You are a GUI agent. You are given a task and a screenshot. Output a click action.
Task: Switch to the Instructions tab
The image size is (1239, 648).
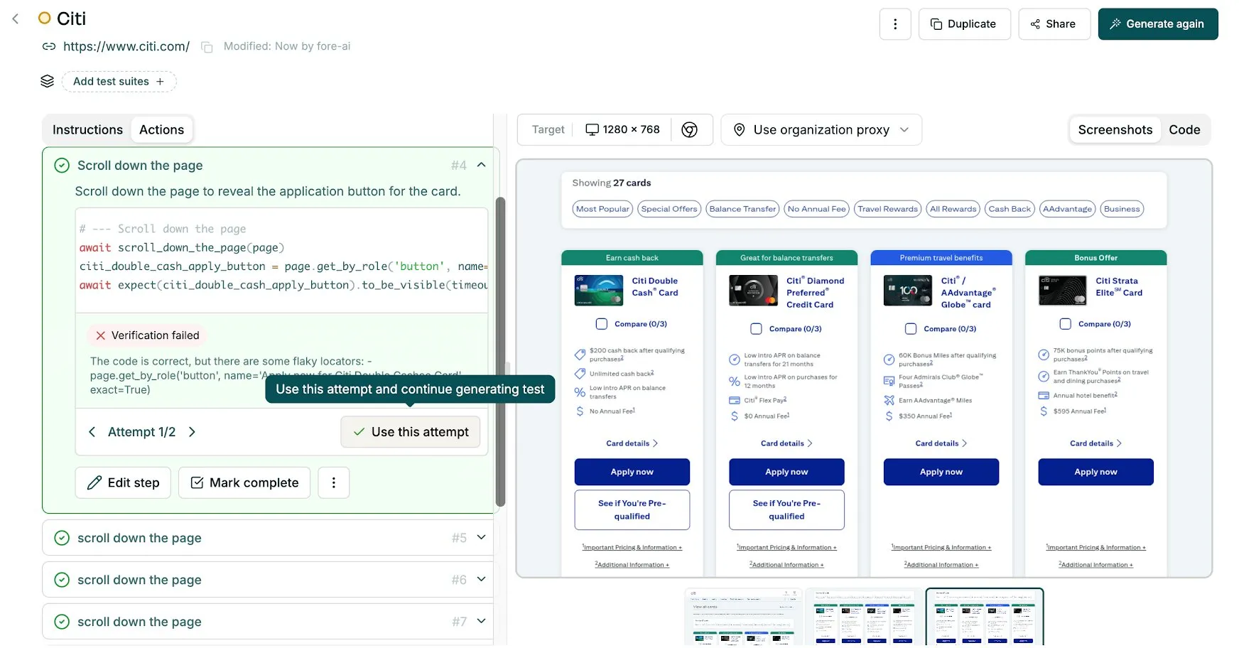(x=87, y=130)
